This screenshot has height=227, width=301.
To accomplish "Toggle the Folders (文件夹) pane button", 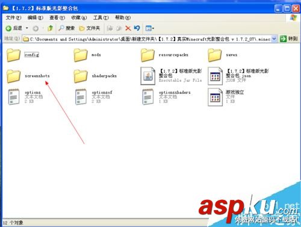I will click(x=90, y=28).
